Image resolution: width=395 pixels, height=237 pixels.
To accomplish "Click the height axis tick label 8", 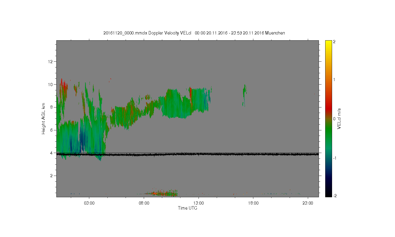I will pyautogui.click(x=52, y=107).
